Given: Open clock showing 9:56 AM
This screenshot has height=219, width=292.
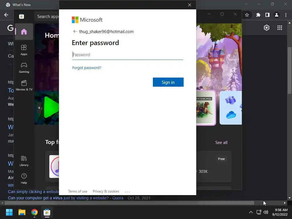Looking at the screenshot, I should pos(280,212).
